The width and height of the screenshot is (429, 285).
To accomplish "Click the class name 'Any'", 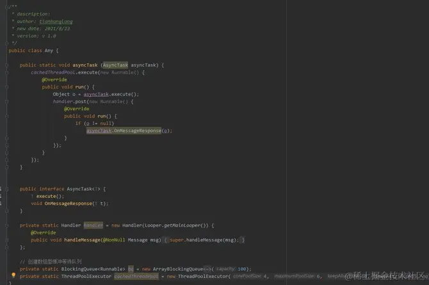I will [49, 51].
